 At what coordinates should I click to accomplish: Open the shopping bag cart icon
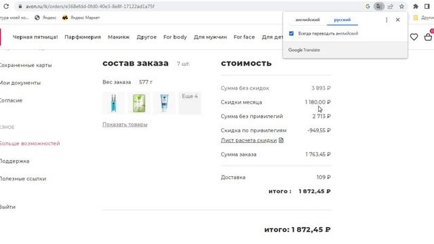(x=428, y=37)
